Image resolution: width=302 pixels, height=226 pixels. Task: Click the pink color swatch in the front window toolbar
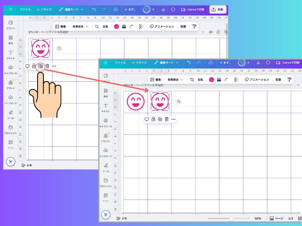(211, 80)
